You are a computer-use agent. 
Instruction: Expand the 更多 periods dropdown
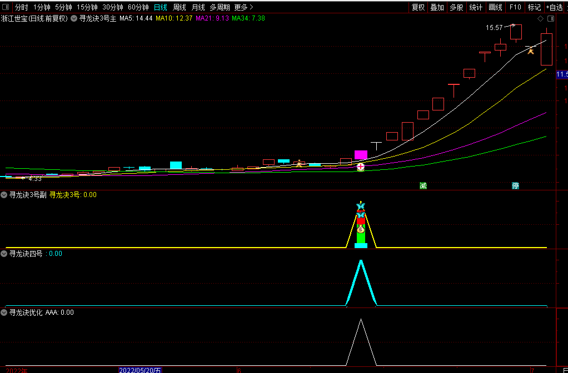coord(243,7)
